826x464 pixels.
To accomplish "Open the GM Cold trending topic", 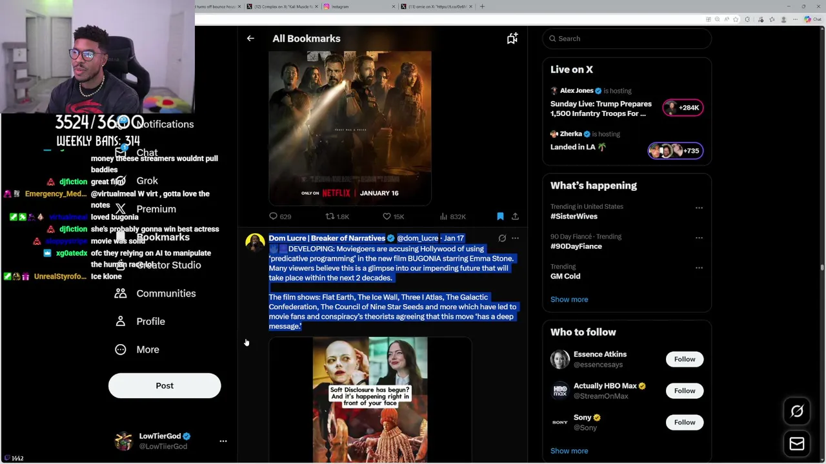I will click(x=565, y=276).
